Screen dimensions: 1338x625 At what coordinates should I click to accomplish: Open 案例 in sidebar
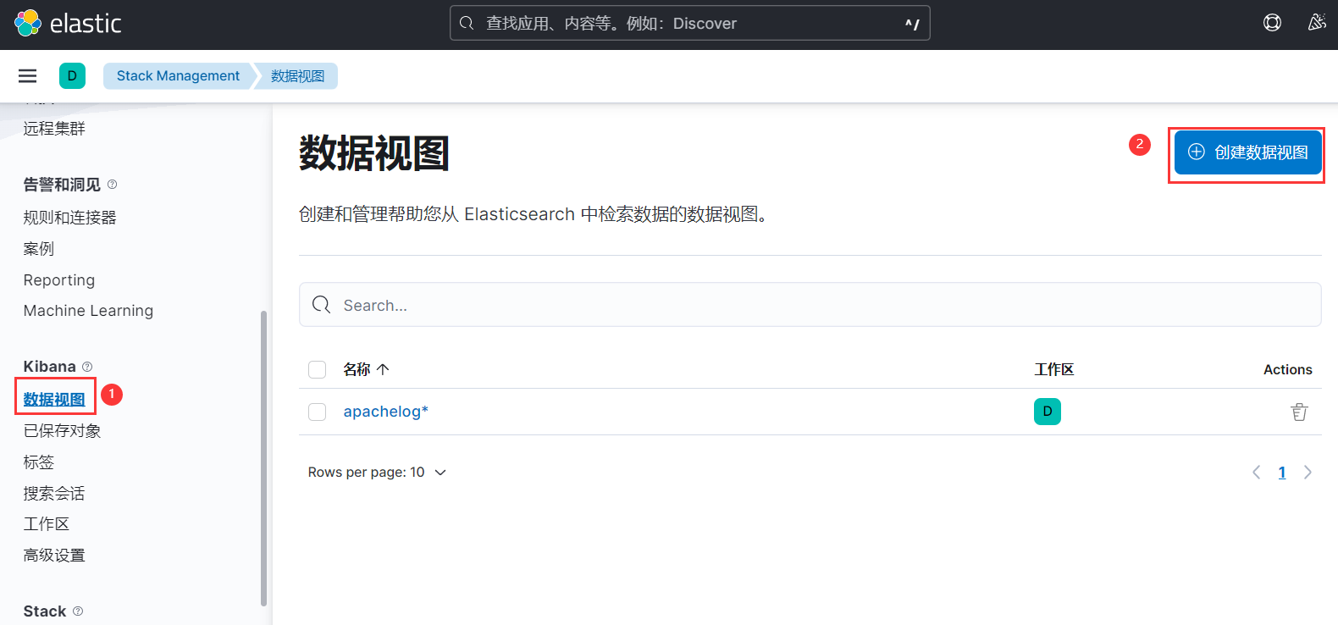pos(39,249)
